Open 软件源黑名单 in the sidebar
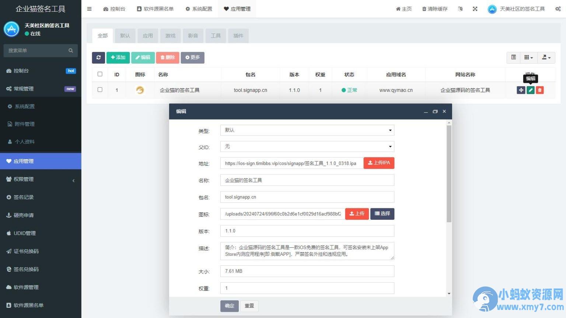566x318 pixels. click(x=41, y=305)
